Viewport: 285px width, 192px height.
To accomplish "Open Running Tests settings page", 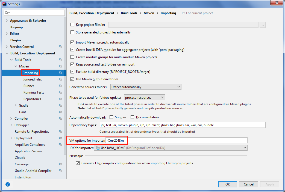I will (34, 92).
